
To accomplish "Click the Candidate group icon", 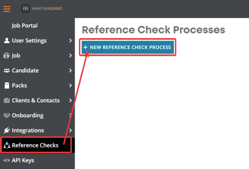I will pos(7,71).
